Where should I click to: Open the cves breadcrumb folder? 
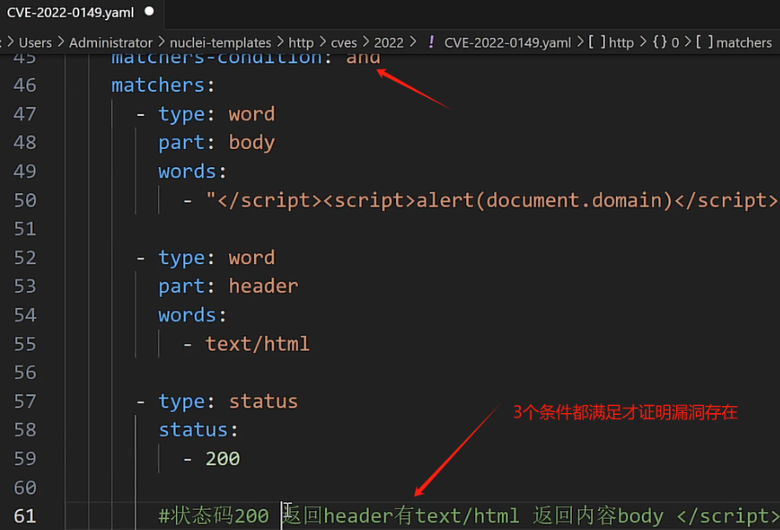tap(344, 42)
